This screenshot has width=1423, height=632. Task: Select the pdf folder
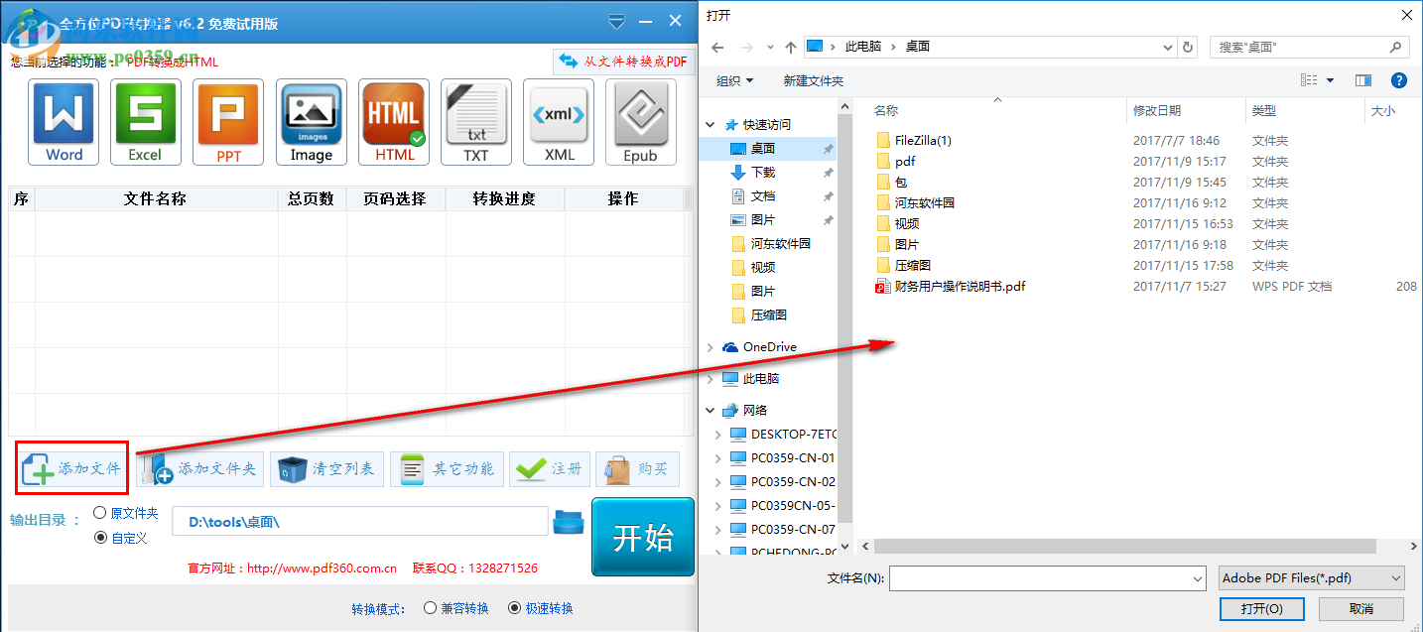point(896,161)
